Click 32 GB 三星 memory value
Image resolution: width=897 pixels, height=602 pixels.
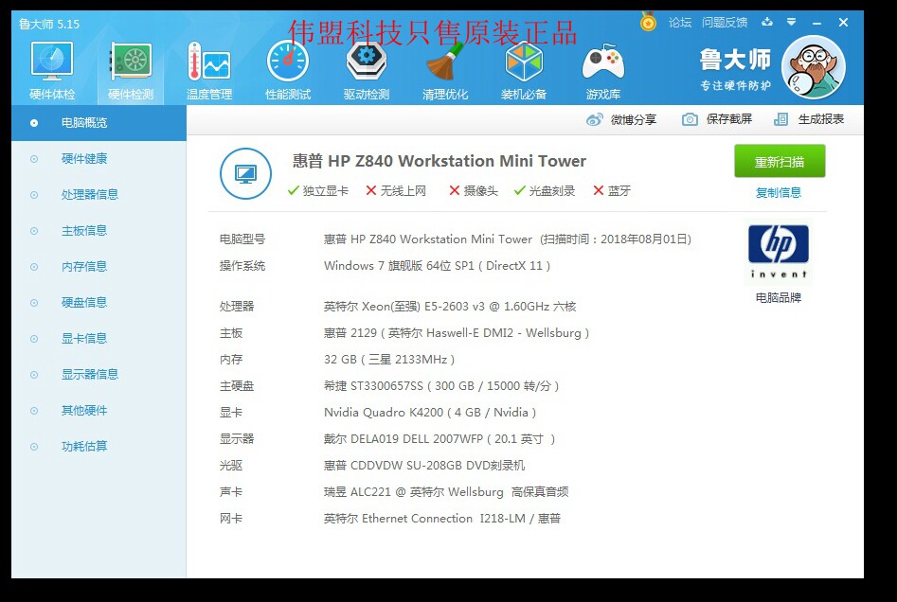pos(389,360)
